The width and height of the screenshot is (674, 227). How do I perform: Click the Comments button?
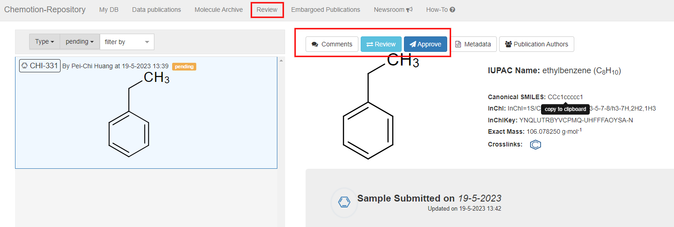tap(332, 44)
